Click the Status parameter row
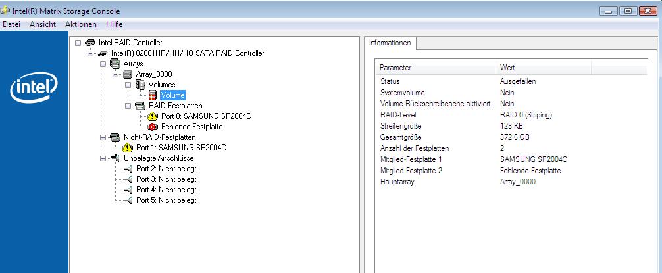662x273 pixels. click(511, 81)
